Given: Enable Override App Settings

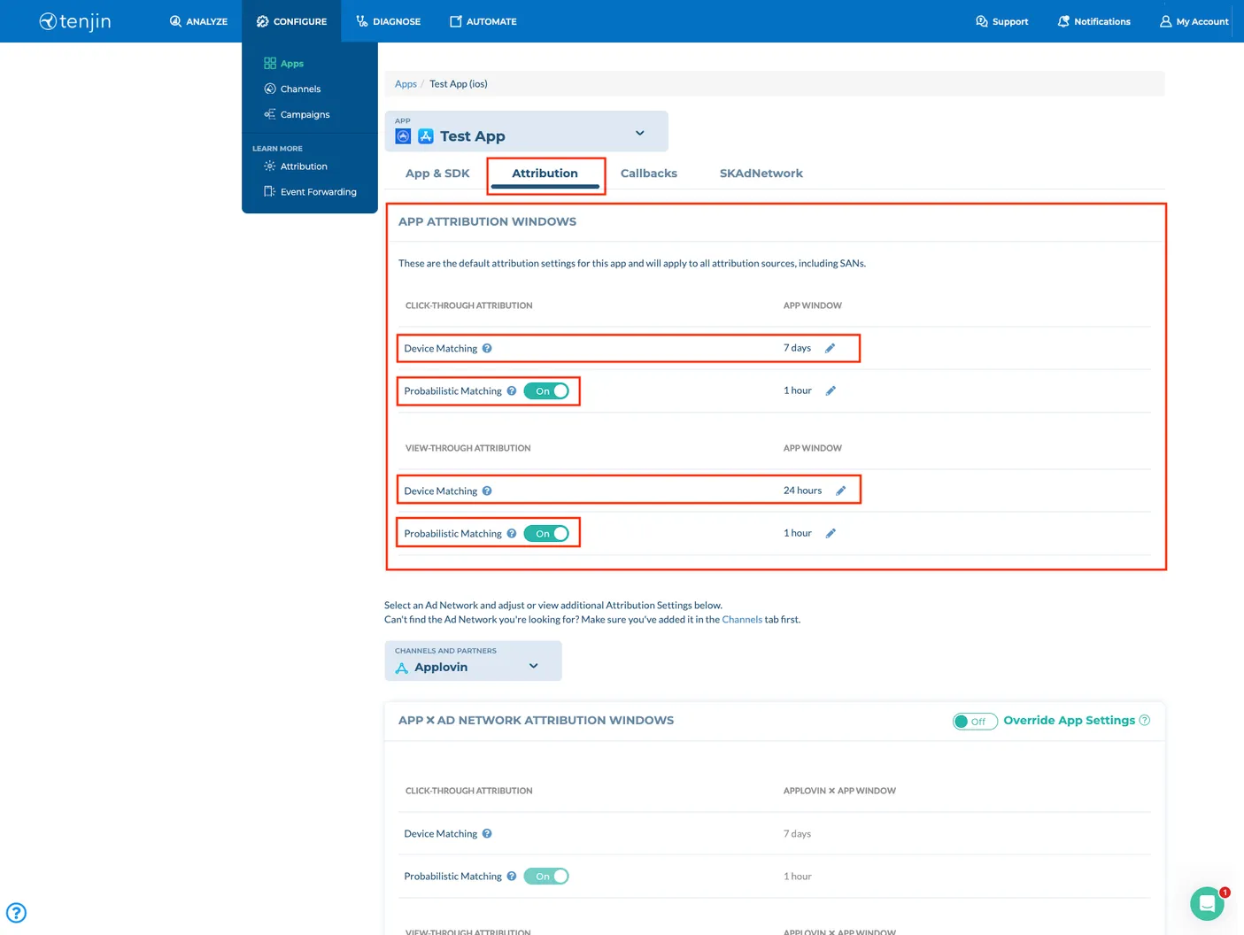Looking at the screenshot, I should tap(974, 721).
